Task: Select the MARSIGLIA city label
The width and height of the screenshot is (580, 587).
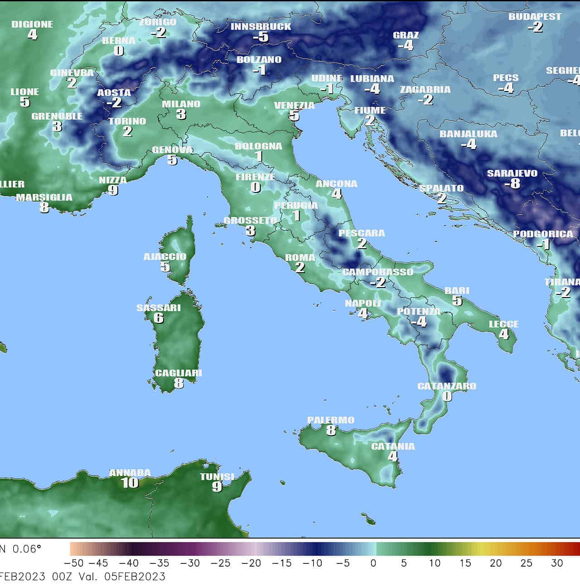Action: [x=44, y=197]
